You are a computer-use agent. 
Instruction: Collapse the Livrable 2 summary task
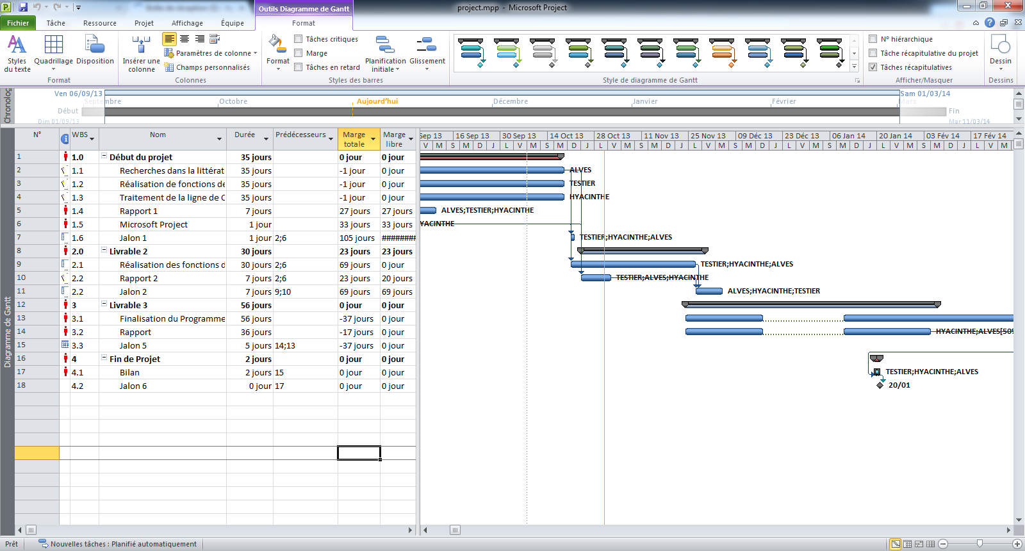pyautogui.click(x=104, y=251)
